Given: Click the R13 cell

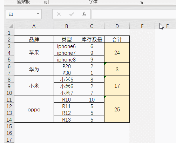Looking at the screenshot, I should pos(67,119).
